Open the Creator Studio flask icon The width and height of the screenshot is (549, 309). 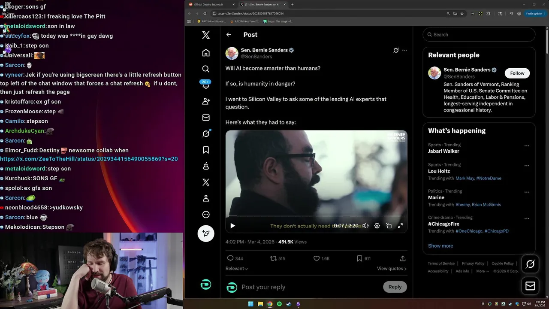click(206, 166)
